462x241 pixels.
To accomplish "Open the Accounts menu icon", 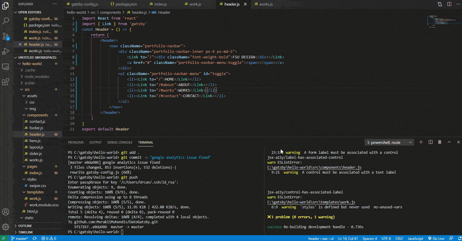I will coord(6,212).
